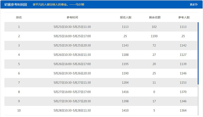Pick the 5月26日10:30-5月26日11:30 time slot
The image size is (203, 117).
72,55
